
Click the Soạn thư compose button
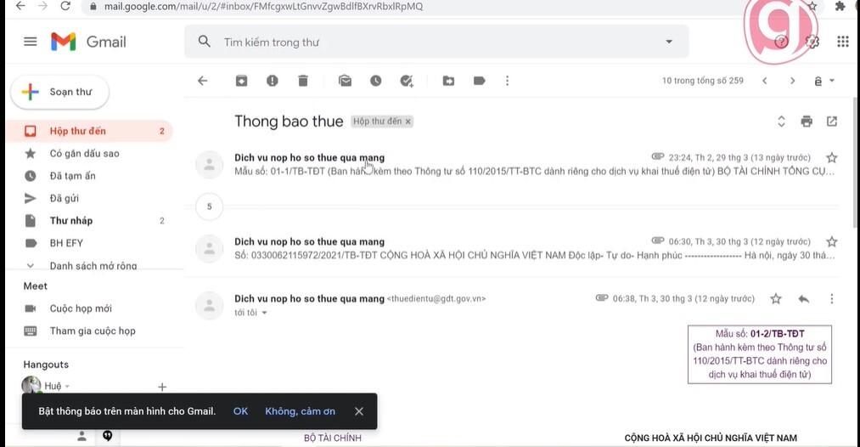coord(59,92)
